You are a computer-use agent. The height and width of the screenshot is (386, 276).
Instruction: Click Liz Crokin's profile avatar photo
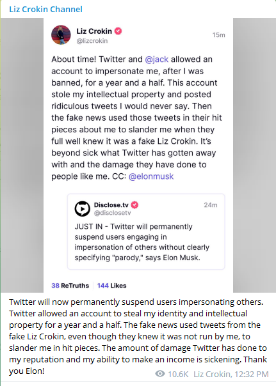click(x=61, y=35)
